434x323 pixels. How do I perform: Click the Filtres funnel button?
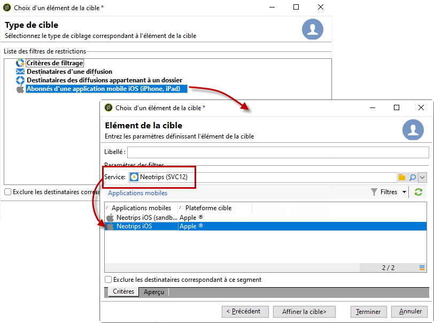pyautogui.click(x=384, y=192)
